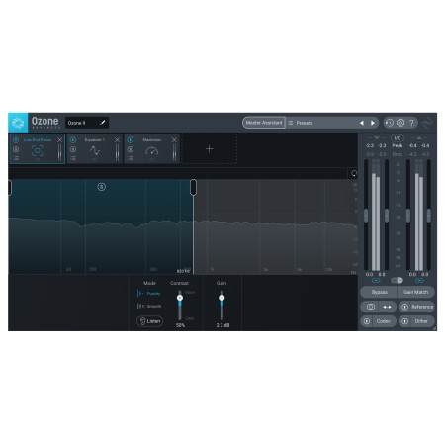
Task: Click the Ozone logo icon
Action: tap(18, 123)
